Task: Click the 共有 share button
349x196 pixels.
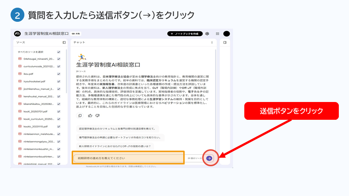Action: pos(76,34)
